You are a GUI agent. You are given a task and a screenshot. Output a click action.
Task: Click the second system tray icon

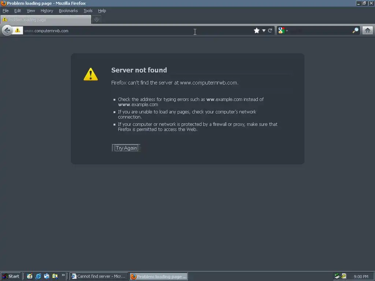344,276
